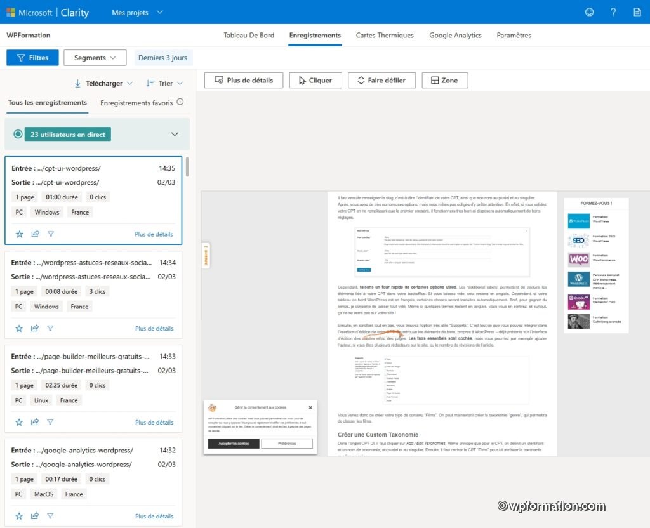This screenshot has height=528, width=650.
Task: Open the Mes projets dropdown
Action: tap(137, 13)
